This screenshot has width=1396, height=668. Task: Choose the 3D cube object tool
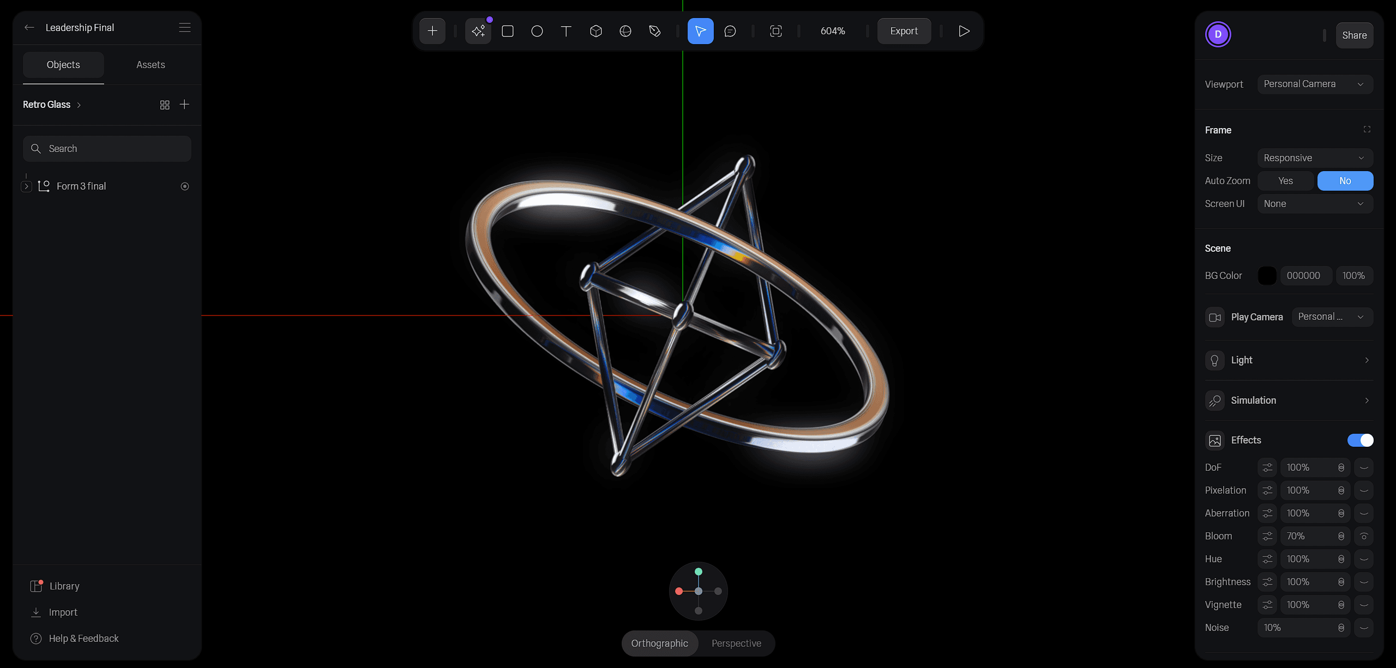click(x=596, y=31)
